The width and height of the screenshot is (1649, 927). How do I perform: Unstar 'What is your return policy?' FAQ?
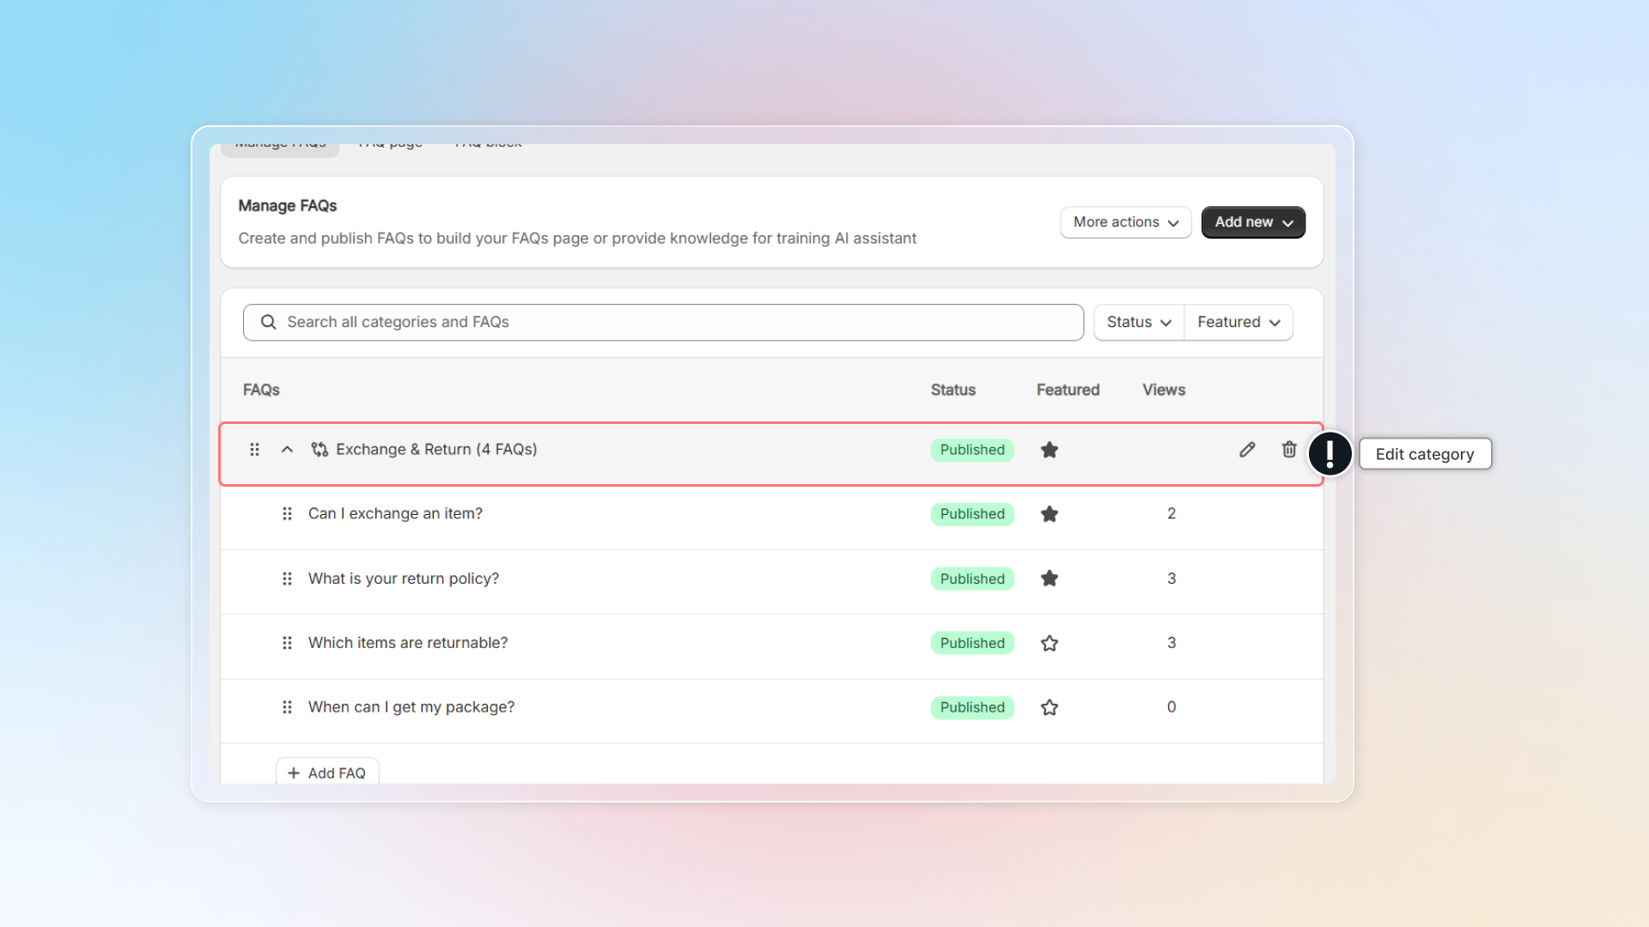click(x=1050, y=579)
